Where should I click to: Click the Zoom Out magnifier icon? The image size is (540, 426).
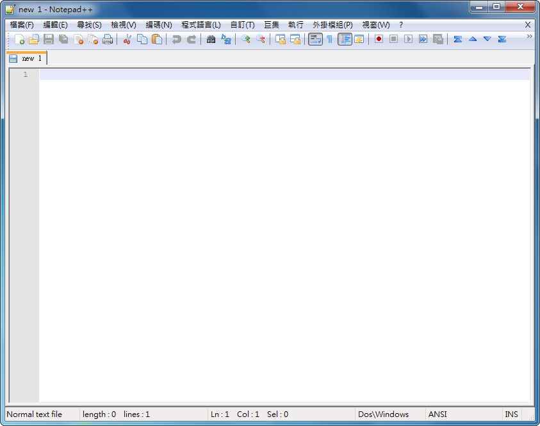click(x=260, y=39)
